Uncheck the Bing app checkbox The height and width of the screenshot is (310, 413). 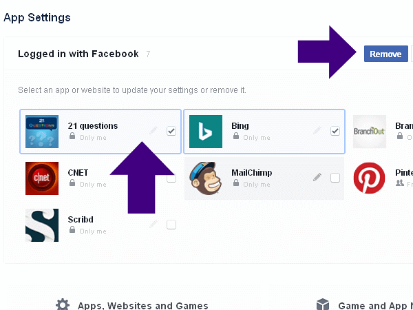coord(335,131)
